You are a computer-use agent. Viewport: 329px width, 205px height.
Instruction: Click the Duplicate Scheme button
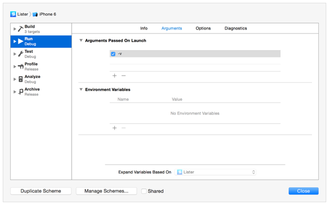click(x=41, y=191)
